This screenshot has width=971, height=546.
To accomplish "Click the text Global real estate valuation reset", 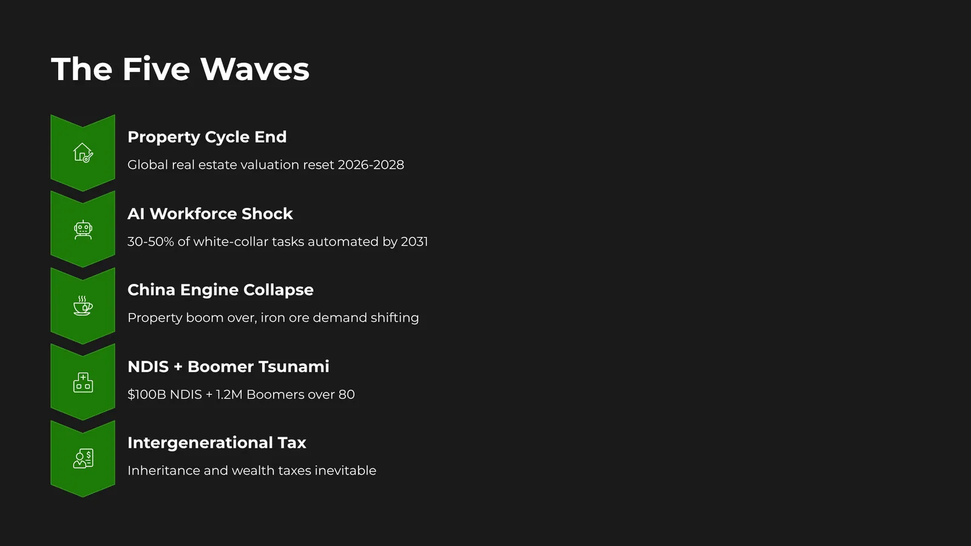I will (231, 165).
